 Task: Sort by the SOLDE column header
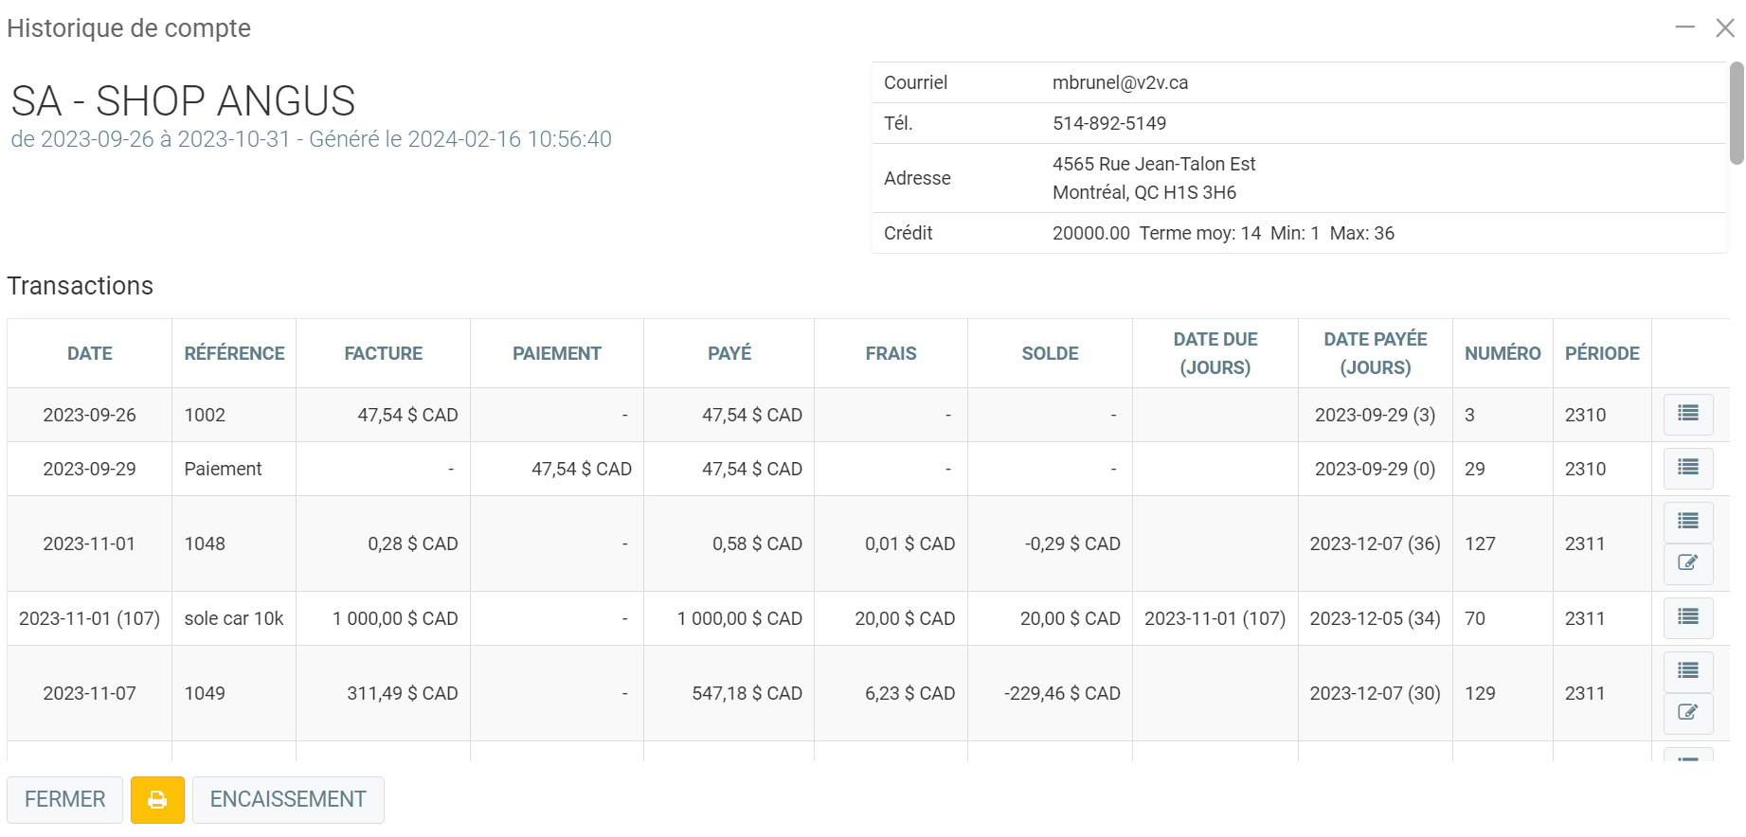[1050, 353]
